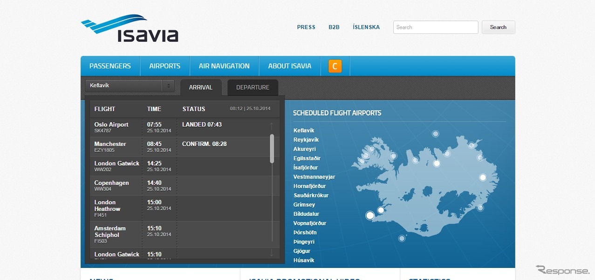Click the flight list scrollbar thumb

tap(272, 149)
